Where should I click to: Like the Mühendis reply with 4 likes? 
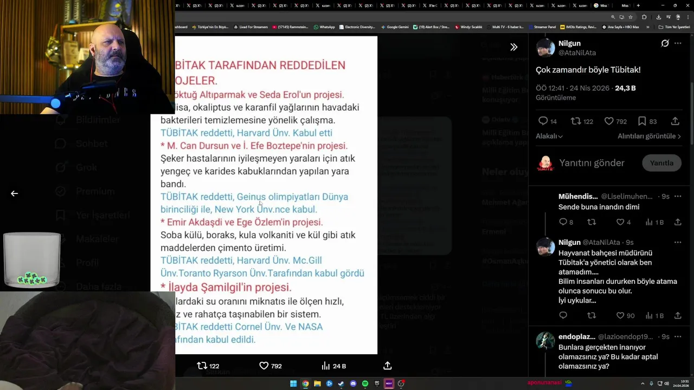(624, 222)
